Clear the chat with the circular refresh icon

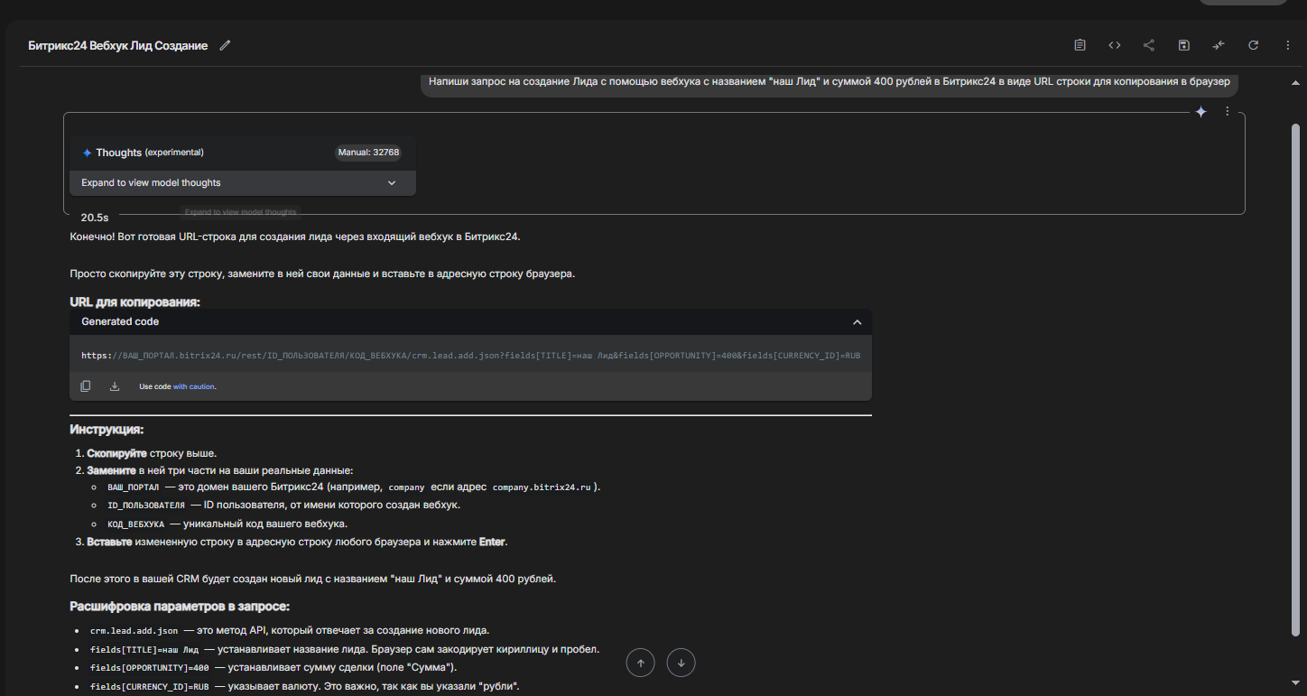click(x=1253, y=45)
